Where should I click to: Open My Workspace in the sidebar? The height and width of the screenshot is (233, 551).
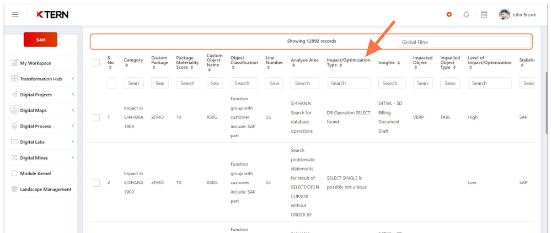[x=35, y=63]
